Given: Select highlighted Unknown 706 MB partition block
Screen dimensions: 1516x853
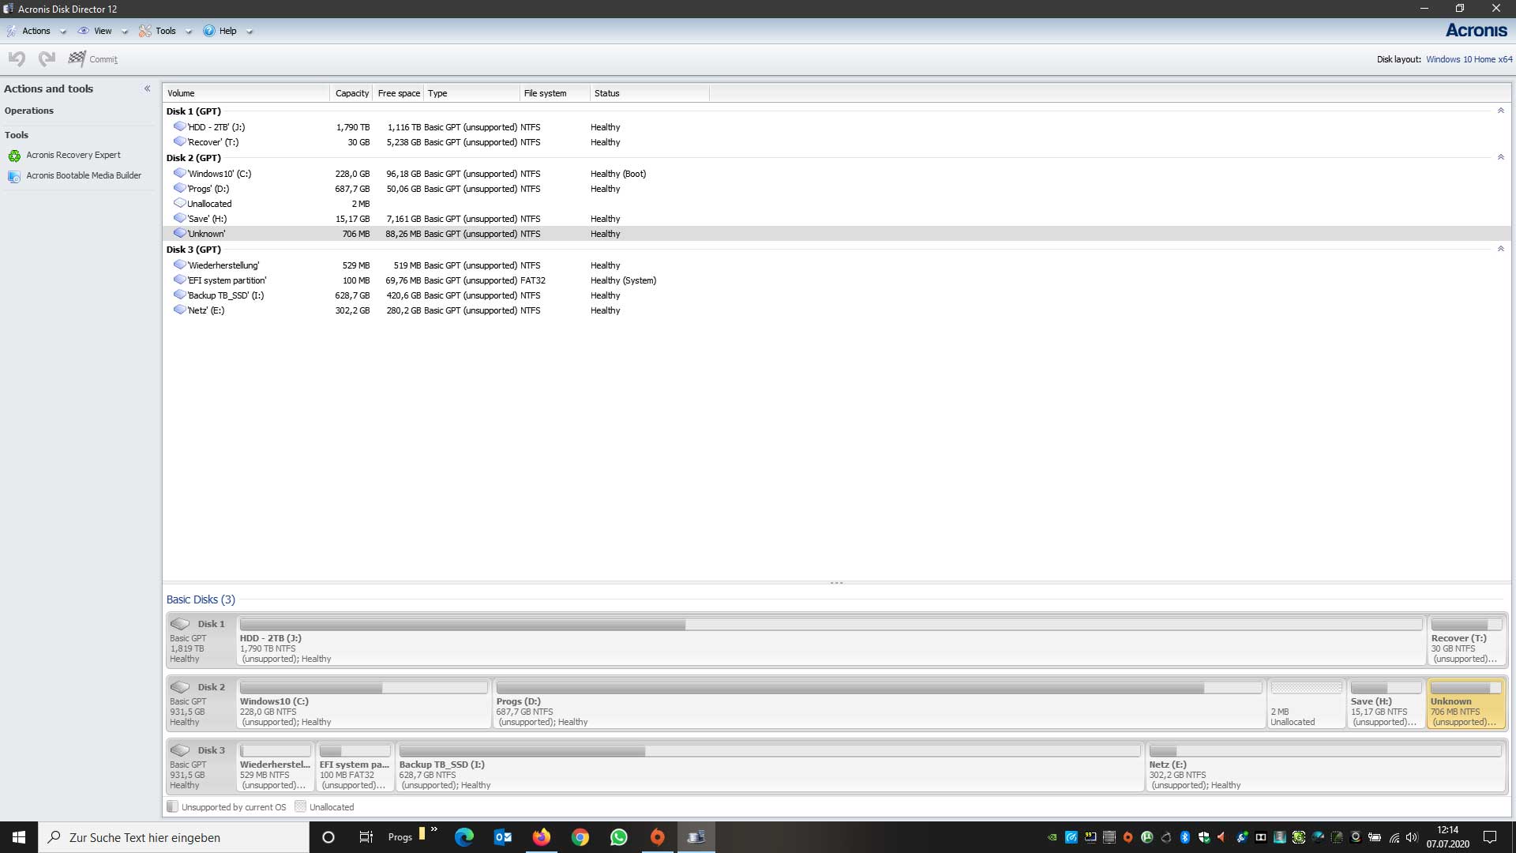Looking at the screenshot, I should click(1466, 704).
